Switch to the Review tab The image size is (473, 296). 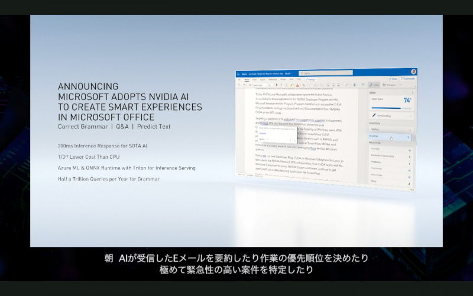pyautogui.click(x=283, y=79)
